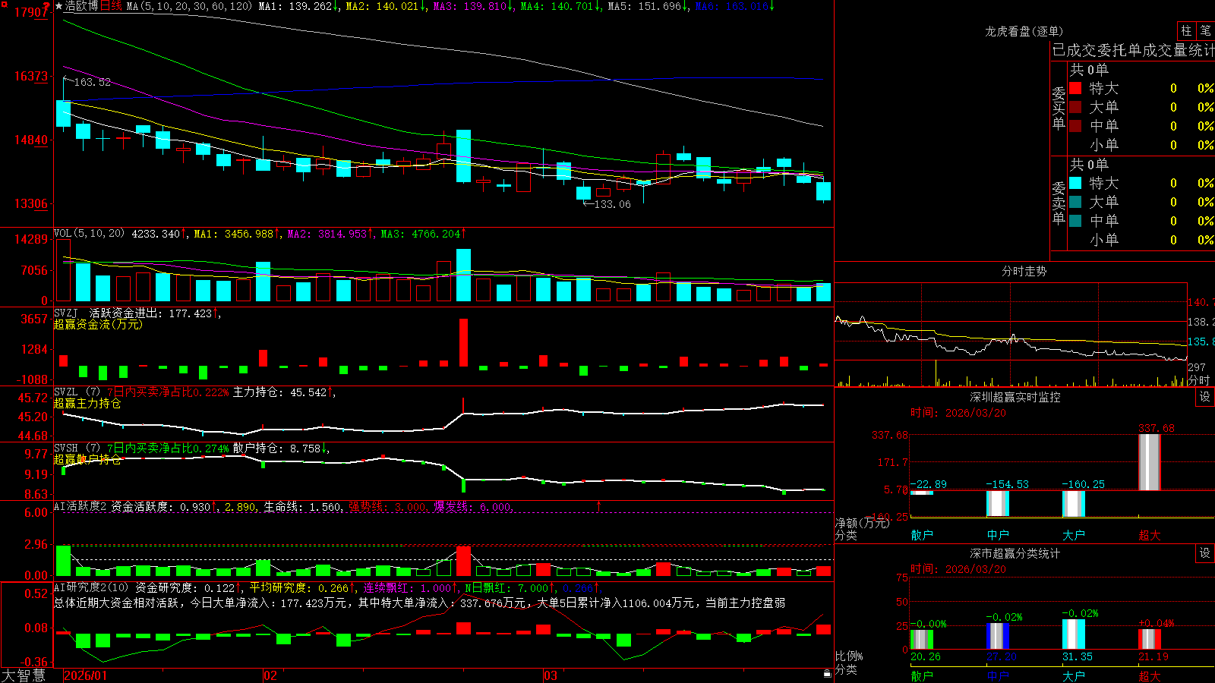Viewport: 1215px width, 683px height.
Task: Select the MA(5,10,20,30,60,120) indicator label
Action: pos(189,6)
